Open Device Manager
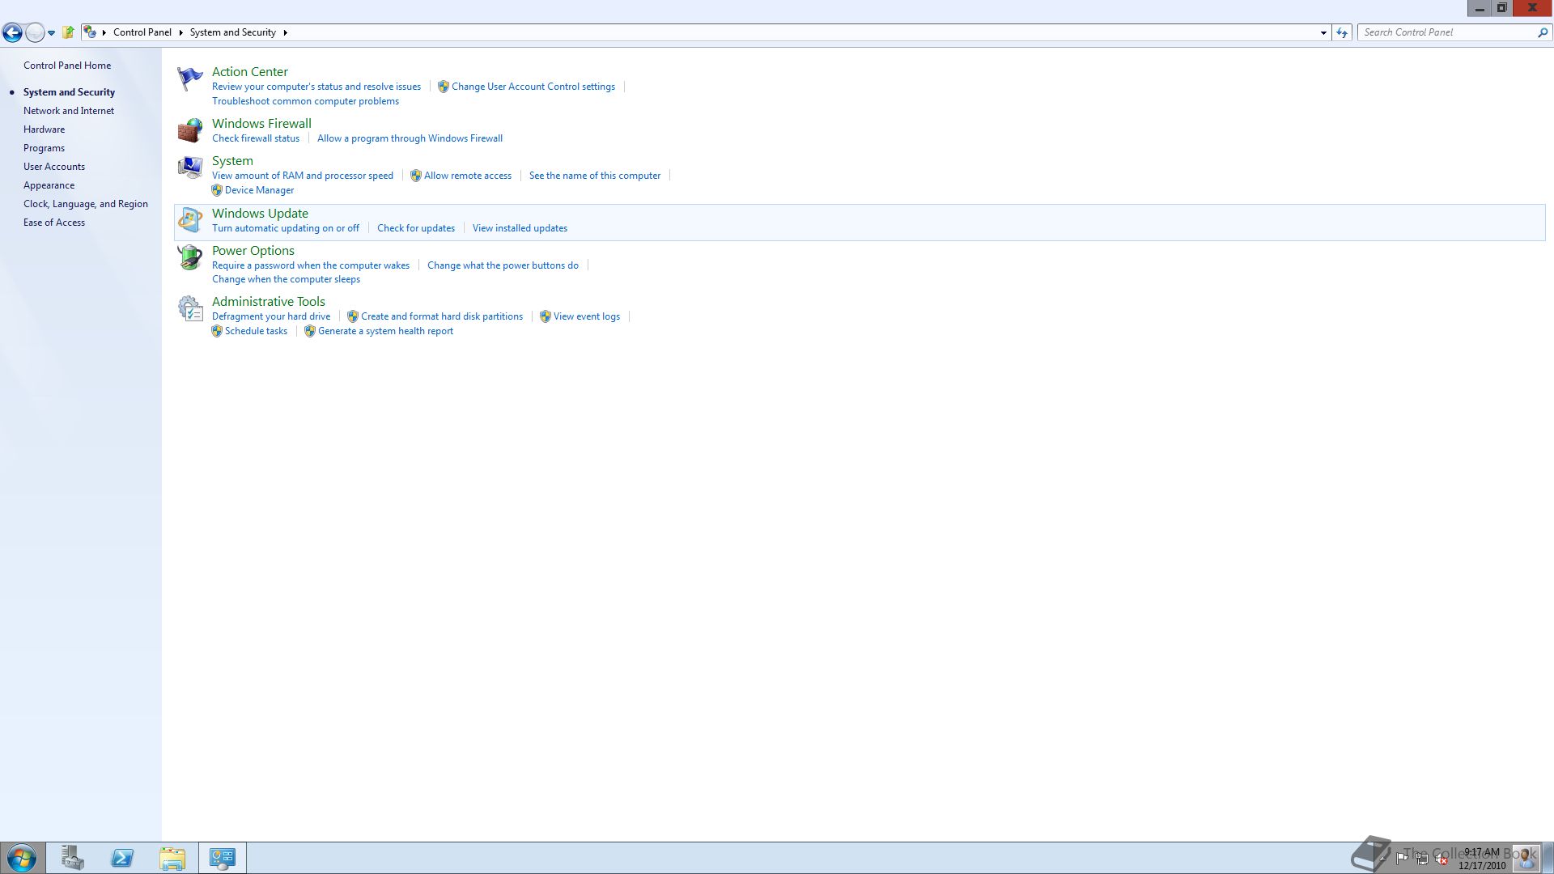The height and width of the screenshot is (874, 1554). pyautogui.click(x=259, y=190)
